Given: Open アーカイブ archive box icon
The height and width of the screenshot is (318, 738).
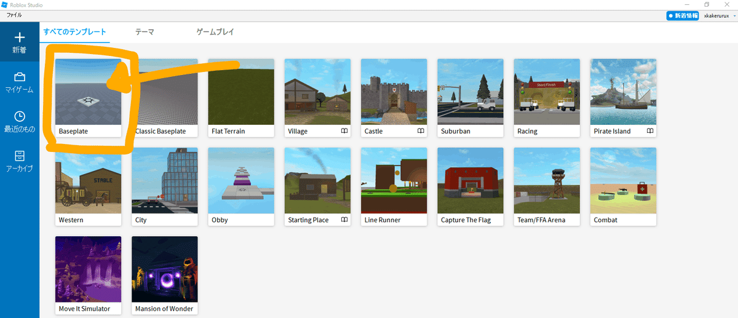Looking at the screenshot, I should (20, 155).
